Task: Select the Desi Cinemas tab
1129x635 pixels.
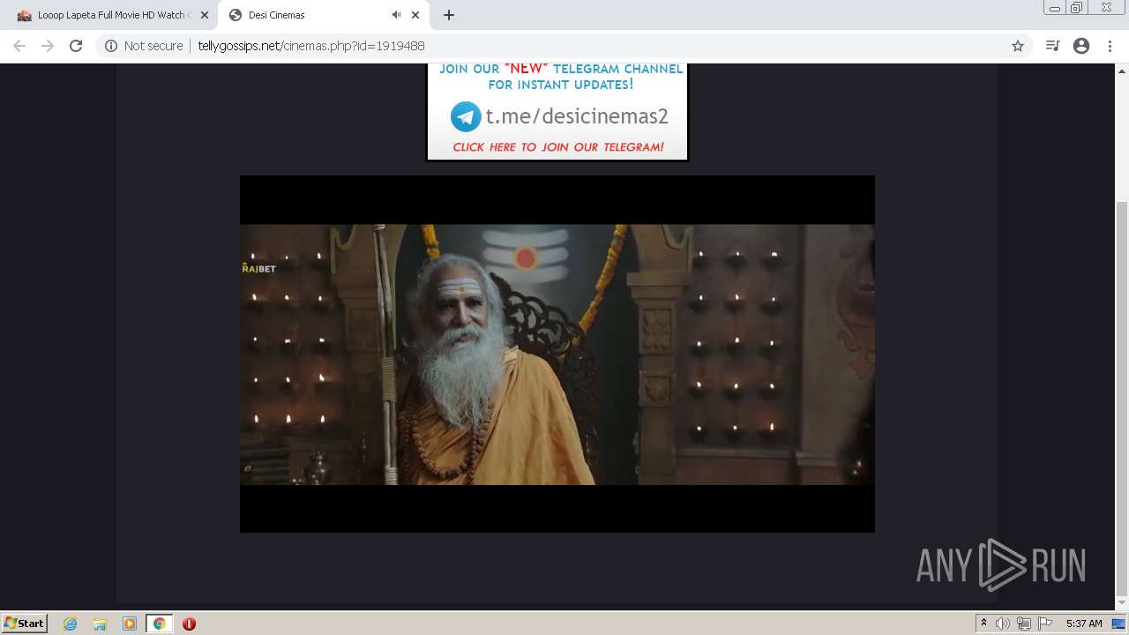Action: pyautogui.click(x=309, y=15)
